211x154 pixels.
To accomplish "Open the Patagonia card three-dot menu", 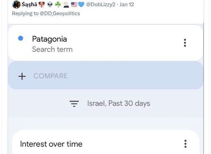I will click(x=185, y=43).
